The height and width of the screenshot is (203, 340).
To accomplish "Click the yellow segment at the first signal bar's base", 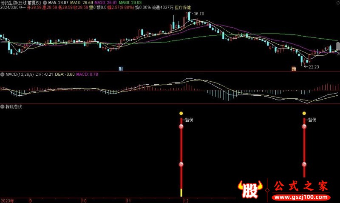I will click(181, 192).
